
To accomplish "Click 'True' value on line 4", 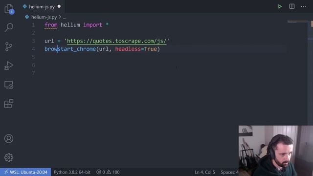I will coord(151,49).
